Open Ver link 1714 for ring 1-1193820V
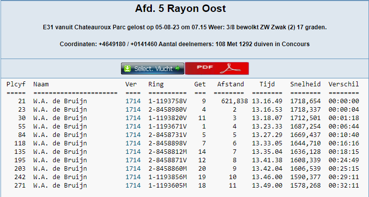The width and height of the screenshot is (369, 197). coord(133,118)
